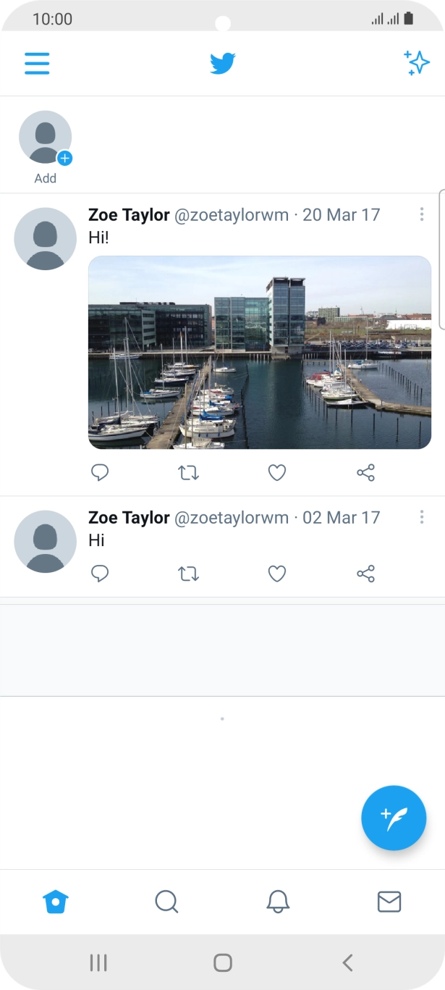Open Notifications from bottom bar
Screen dimensions: 445x990
pos(278,902)
